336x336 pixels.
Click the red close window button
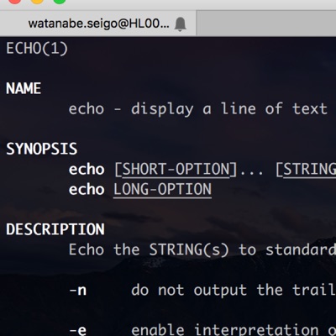[x=14, y=1]
